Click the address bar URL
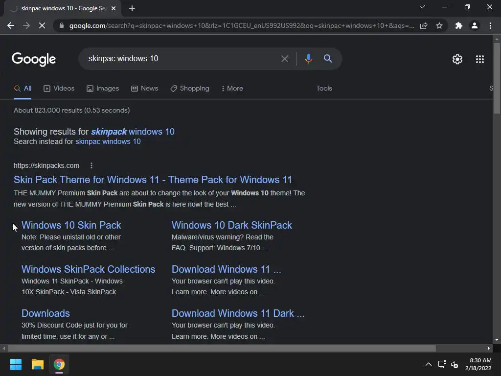This screenshot has width=501, height=376. (242, 25)
